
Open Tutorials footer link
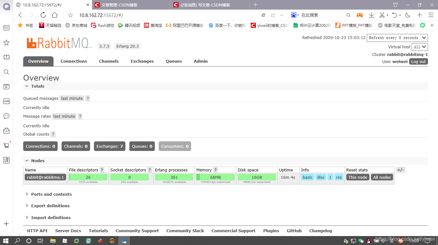98,231
